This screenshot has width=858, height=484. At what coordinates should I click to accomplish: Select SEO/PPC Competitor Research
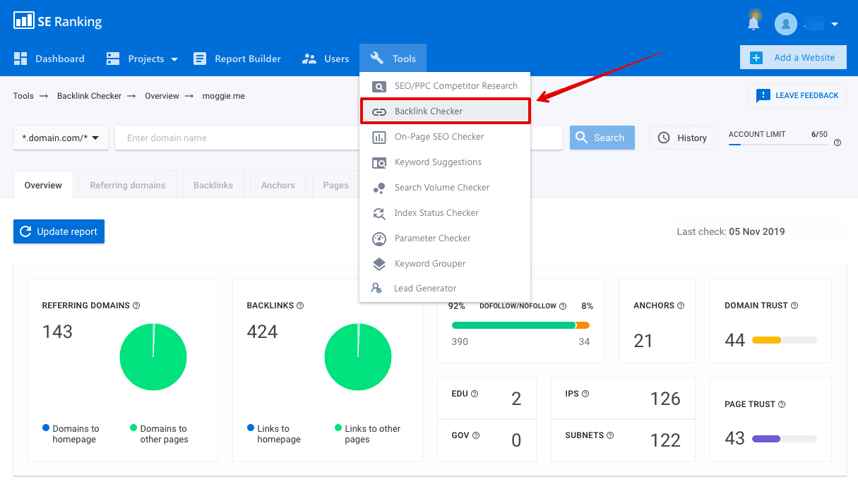[x=445, y=85]
